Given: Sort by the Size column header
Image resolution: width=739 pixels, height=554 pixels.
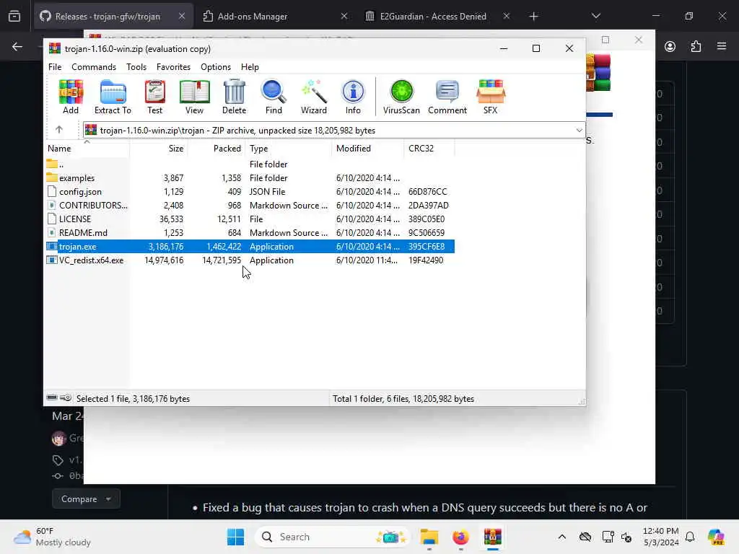Looking at the screenshot, I should 158,149.
